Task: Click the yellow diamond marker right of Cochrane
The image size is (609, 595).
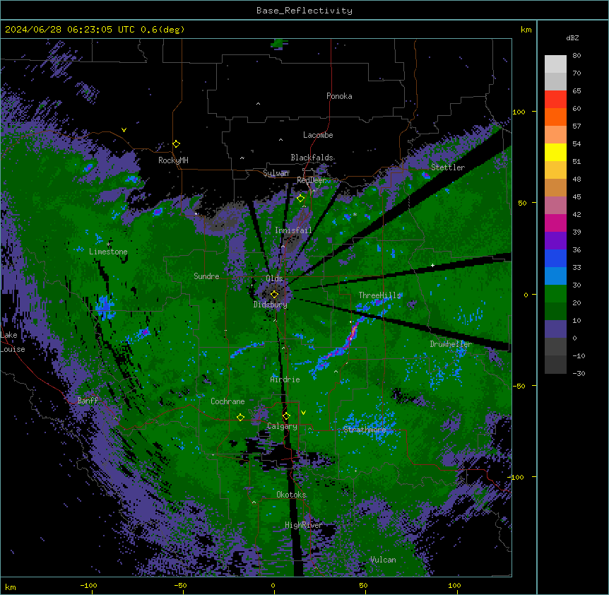Action: [240, 417]
